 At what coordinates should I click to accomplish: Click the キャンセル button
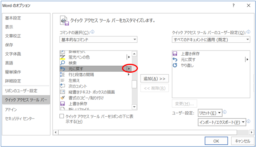[243, 141]
